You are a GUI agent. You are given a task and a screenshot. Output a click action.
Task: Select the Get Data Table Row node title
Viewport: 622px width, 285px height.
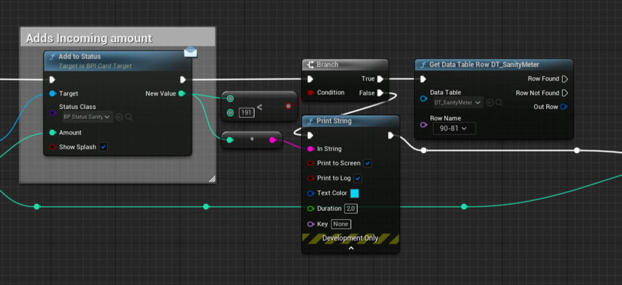pyautogui.click(x=484, y=65)
